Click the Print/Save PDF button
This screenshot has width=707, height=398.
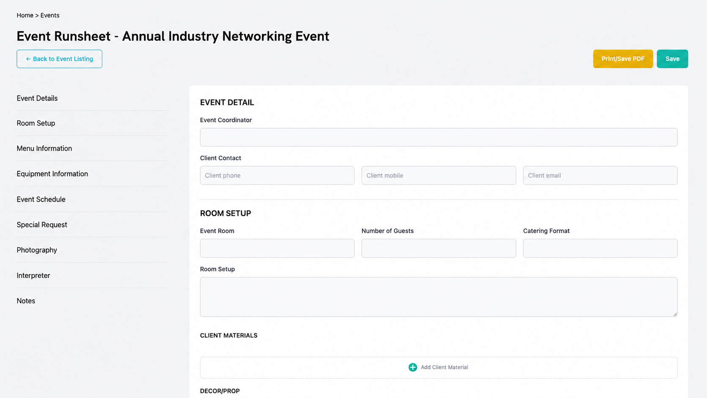[623, 59]
